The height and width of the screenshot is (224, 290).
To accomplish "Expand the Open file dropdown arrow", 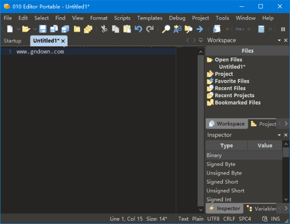I will 35,29.
